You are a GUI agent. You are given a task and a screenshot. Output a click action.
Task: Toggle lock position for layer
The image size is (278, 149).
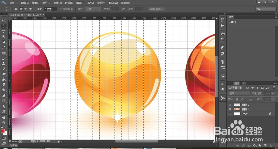click(x=246, y=99)
